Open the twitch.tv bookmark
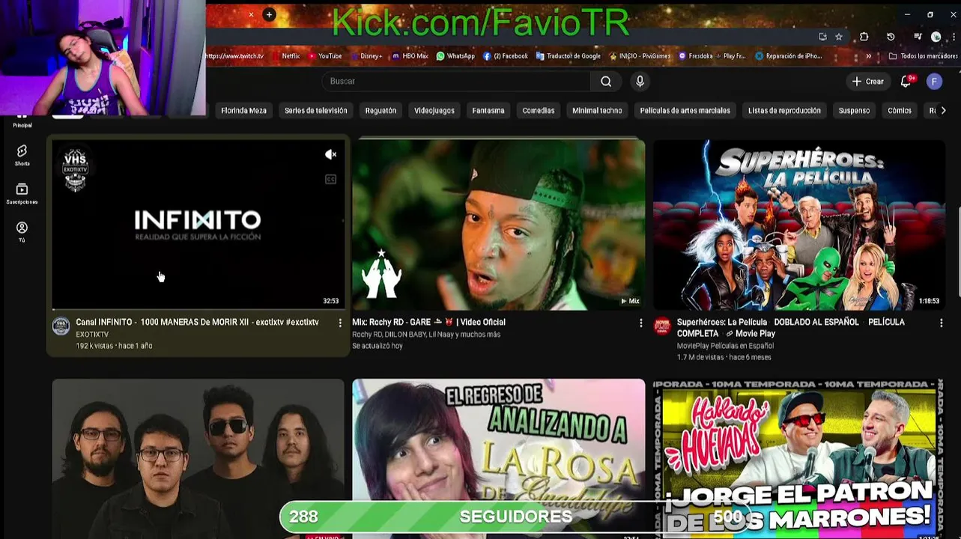 [234, 56]
